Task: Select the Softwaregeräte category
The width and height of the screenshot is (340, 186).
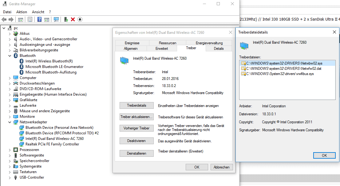Action: [32, 155]
